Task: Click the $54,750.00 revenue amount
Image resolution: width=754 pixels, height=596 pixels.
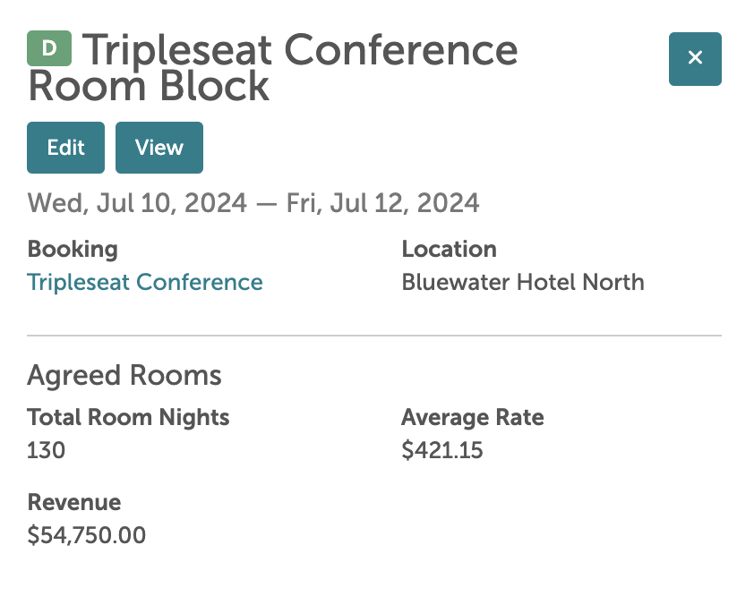Action: point(87,535)
